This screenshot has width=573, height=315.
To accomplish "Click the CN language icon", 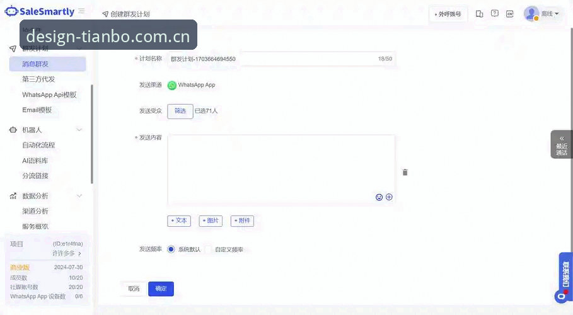I will 509,14.
